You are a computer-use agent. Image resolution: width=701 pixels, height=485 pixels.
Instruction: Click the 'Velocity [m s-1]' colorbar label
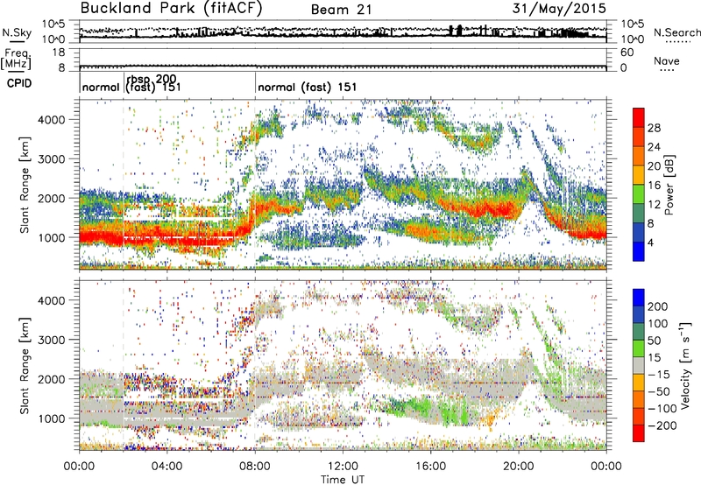tap(685, 365)
